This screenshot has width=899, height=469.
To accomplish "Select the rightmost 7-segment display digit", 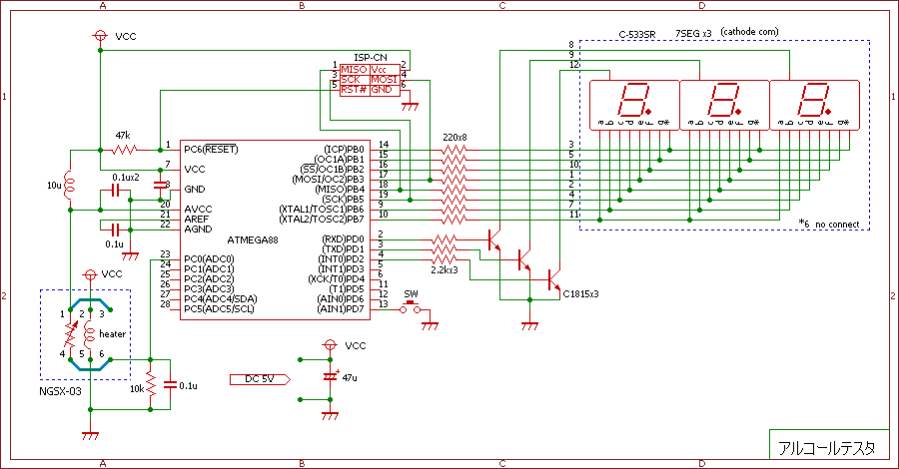I will coord(814,106).
